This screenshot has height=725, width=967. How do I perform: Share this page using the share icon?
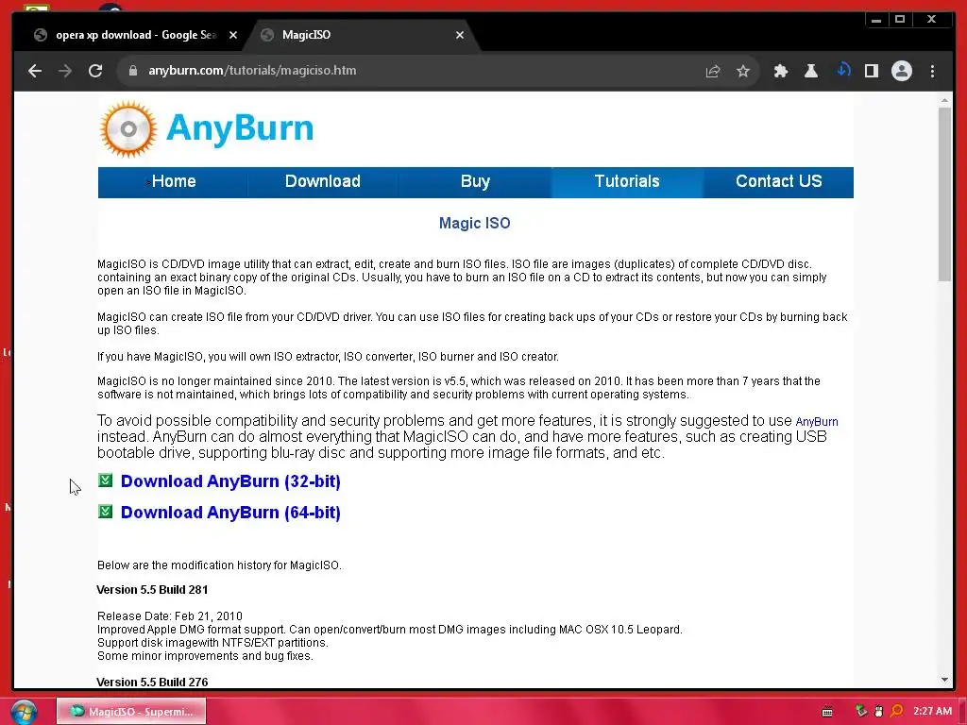click(x=713, y=71)
